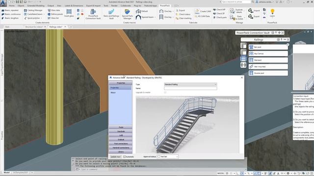Click the KS CAM Data tool

202,16
